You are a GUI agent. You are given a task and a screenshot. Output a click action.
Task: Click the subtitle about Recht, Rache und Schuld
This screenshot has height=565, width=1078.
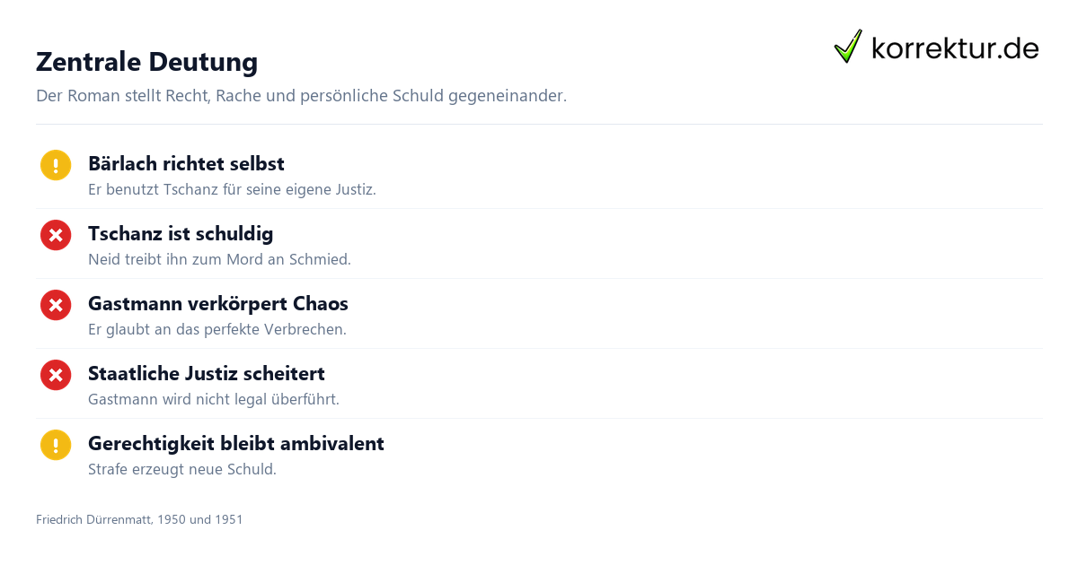[x=301, y=96]
